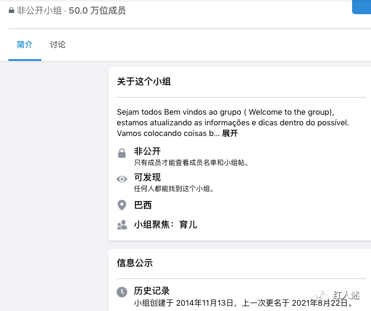371x311 pixels.
Task: Click the 非公开小组 label in the header
Action: coord(39,11)
